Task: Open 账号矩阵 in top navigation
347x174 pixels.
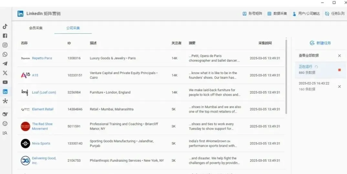Action: point(253,14)
